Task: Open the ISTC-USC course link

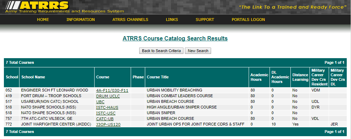Action: coord(106,113)
